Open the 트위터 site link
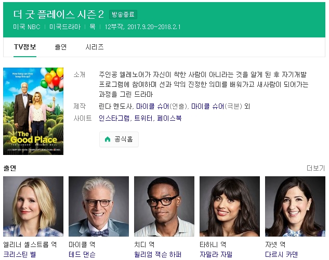 click(x=143, y=119)
